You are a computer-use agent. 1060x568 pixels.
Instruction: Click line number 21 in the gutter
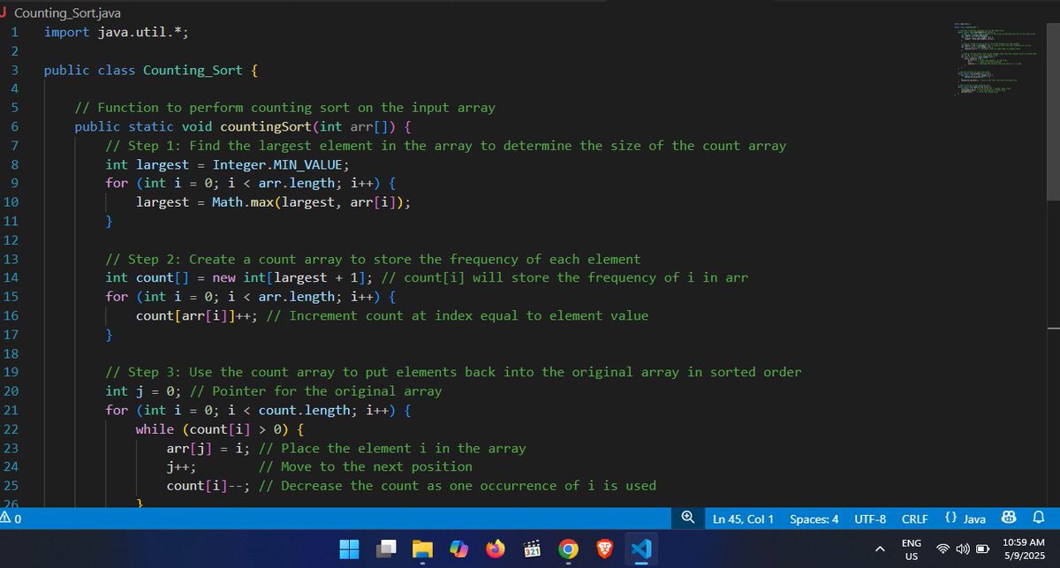(x=11, y=410)
